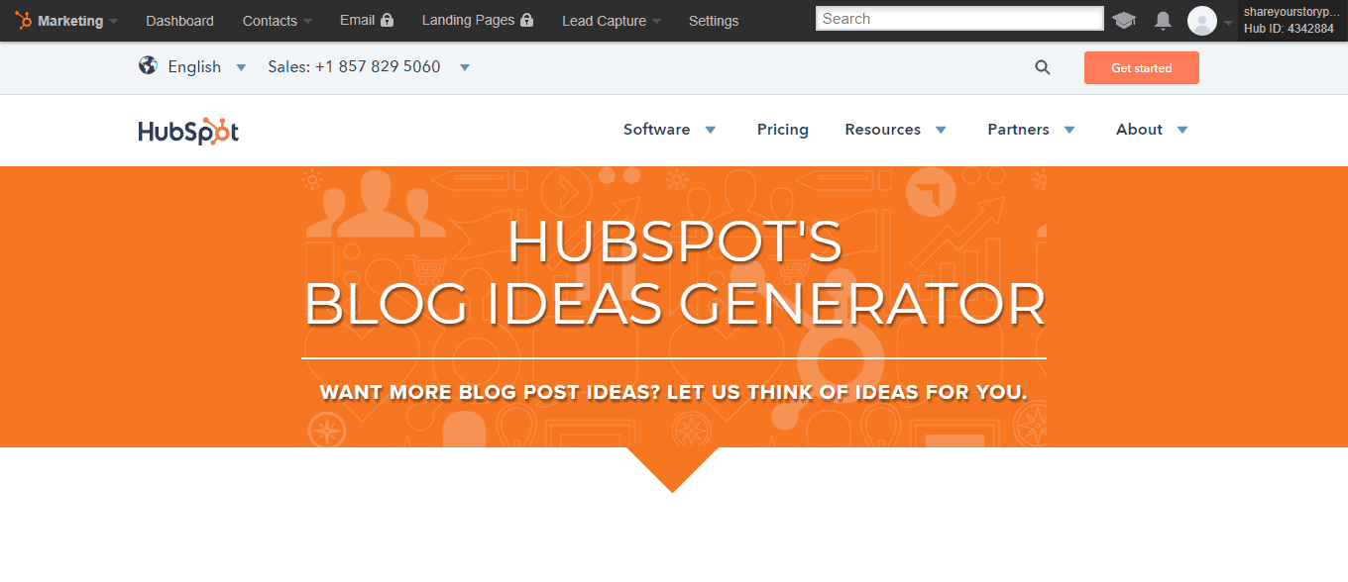Expand the Software navigation menu

click(x=670, y=130)
